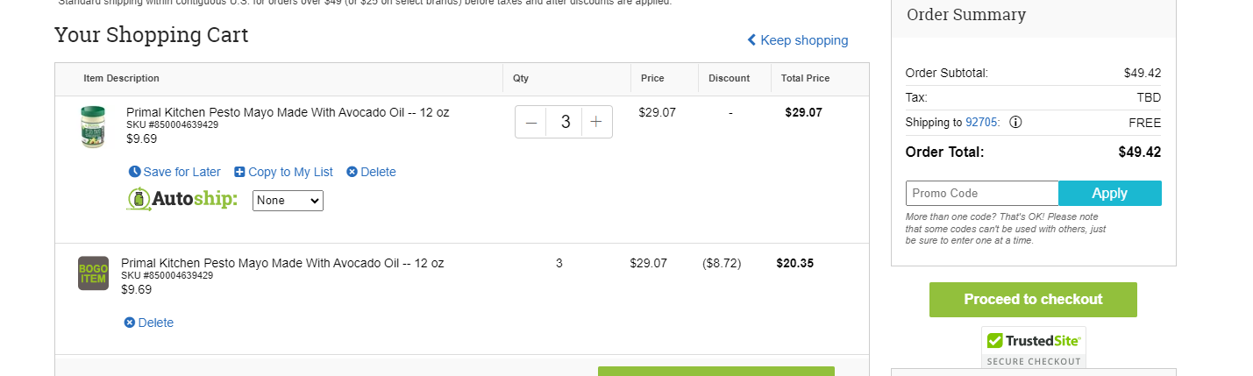
Task: Open the BOGO Primal Kitchen Pesto Mayo link
Action: coord(282,263)
